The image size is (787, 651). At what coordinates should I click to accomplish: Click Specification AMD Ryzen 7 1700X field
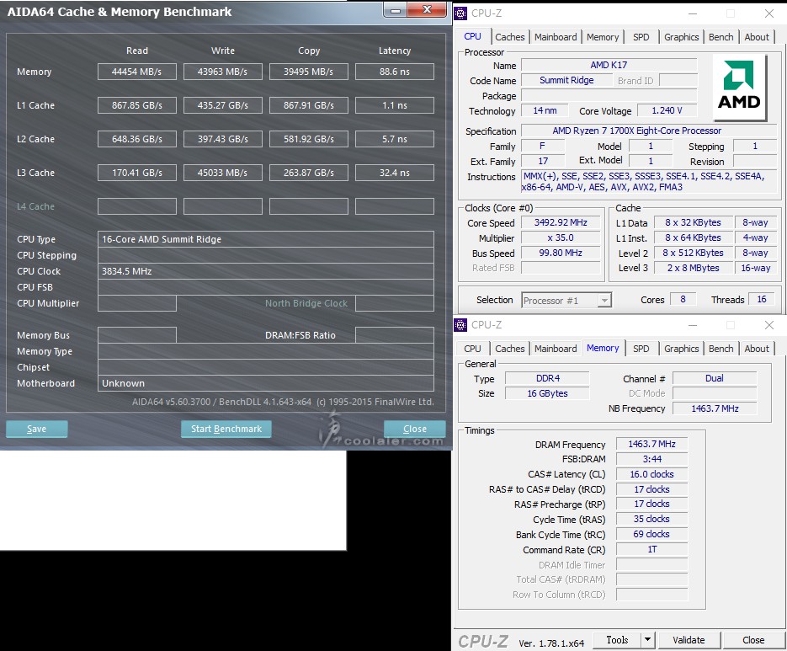pyautogui.click(x=649, y=131)
